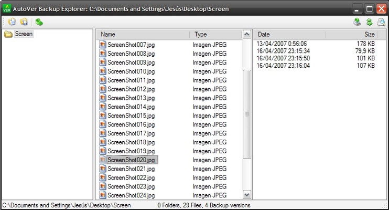Select the file ScreenShot012.jpg
The width and height of the screenshot is (389, 210).
tap(131, 89)
